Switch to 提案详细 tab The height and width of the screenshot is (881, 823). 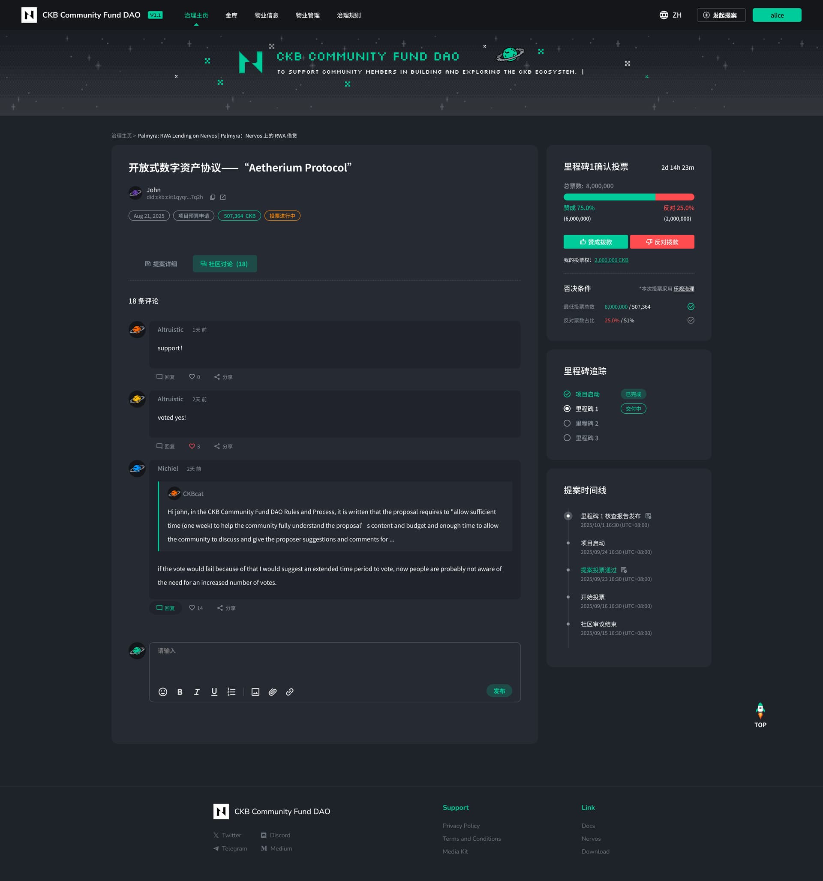pyautogui.click(x=161, y=264)
